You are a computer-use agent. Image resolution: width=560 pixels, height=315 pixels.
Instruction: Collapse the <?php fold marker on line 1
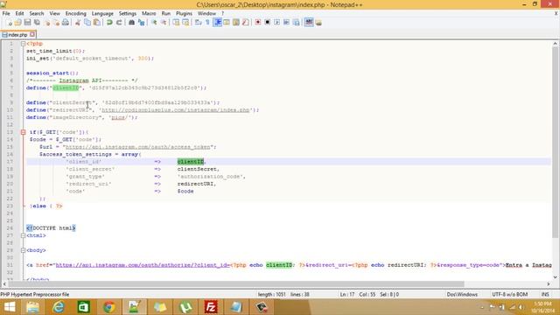[x=23, y=44]
